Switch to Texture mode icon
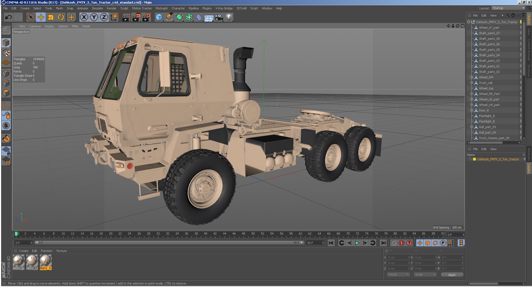The height and width of the screenshot is (287, 532). click(x=6, y=53)
